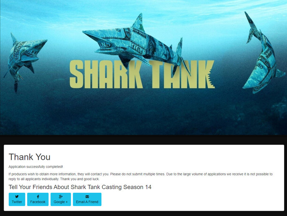Click 'Application successfully completed!' text
This screenshot has height=216, width=287.
(x=36, y=167)
